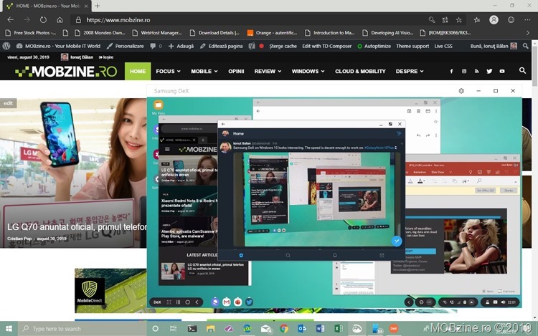This screenshot has width=538, height=336.
Task: Go to the browser home page icon
Action: pos(60,20)
